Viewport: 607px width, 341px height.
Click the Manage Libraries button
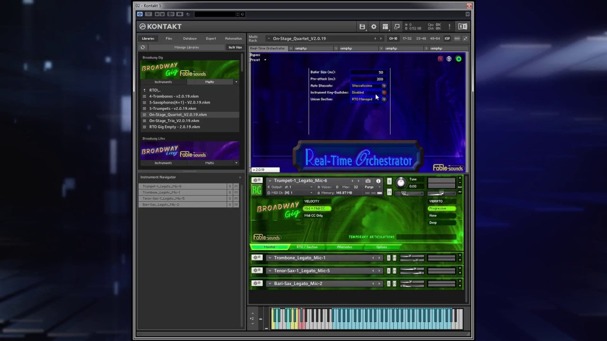tap(186, 47)
